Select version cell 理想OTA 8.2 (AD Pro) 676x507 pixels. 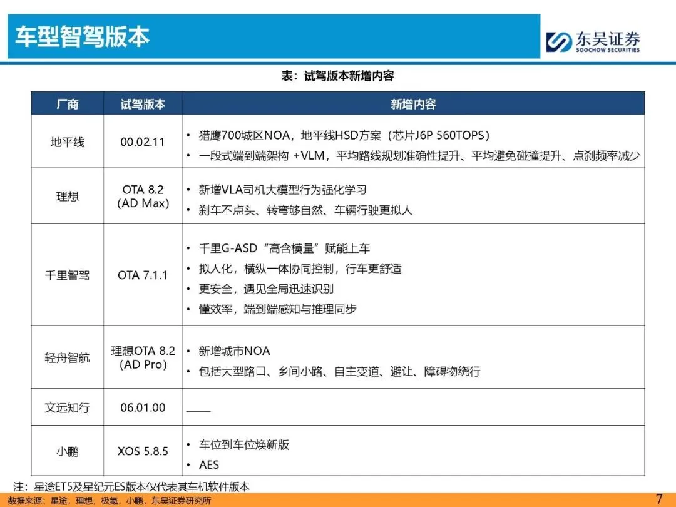coord(143,357)
